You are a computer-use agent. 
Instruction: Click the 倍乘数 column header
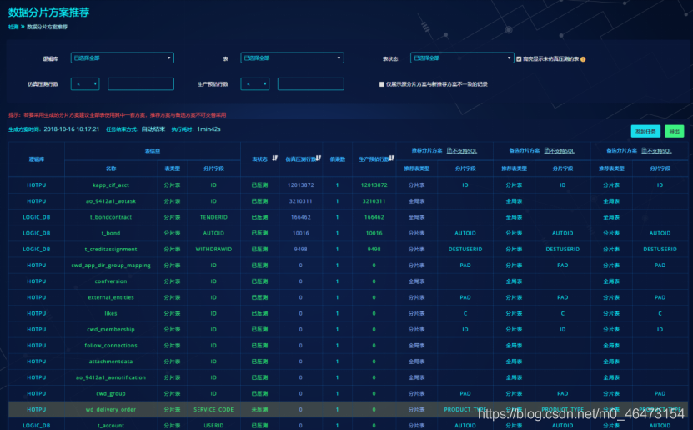pyautogui.click(x=337, y=159)
